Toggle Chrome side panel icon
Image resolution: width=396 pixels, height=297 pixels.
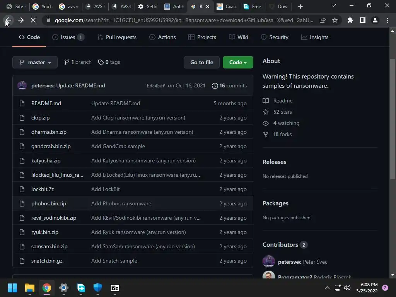coord(363,20)
